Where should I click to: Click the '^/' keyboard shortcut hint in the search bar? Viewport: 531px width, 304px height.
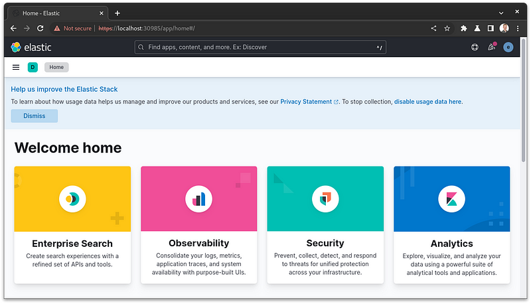click(379, 47)
